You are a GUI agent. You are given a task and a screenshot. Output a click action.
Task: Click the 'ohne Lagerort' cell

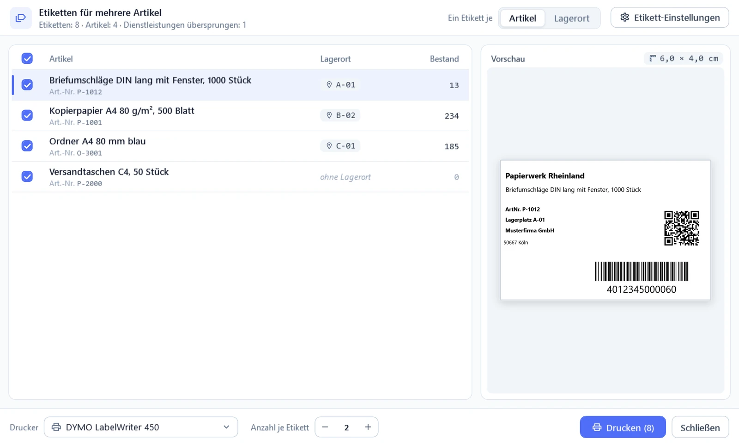point(345,177)
